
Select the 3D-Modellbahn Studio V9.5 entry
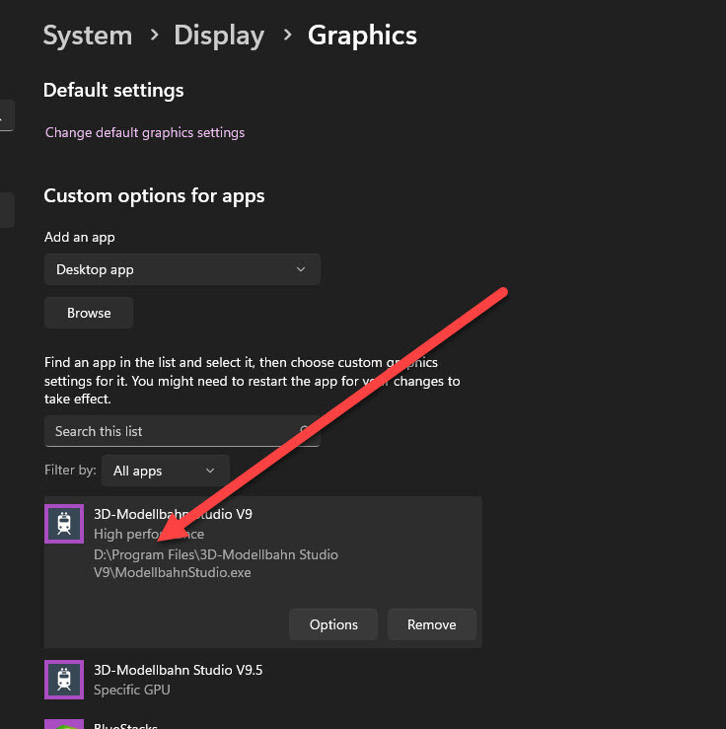click(x=263, y=680)
